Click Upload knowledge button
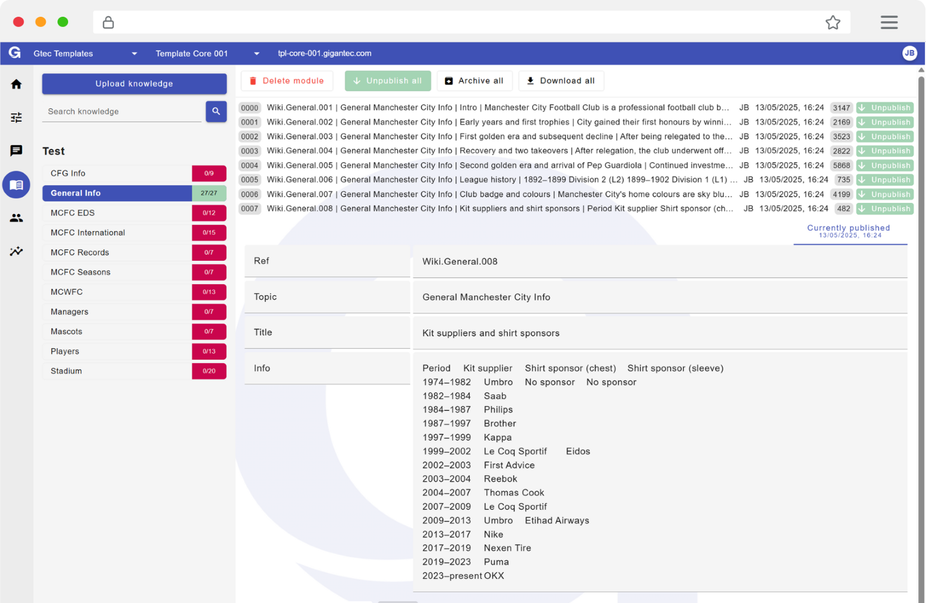 (x=134, y=84)
